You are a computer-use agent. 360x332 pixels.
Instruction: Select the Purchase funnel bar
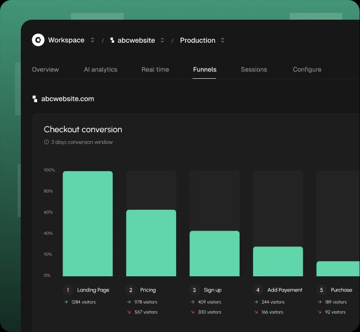coord(338,268)
